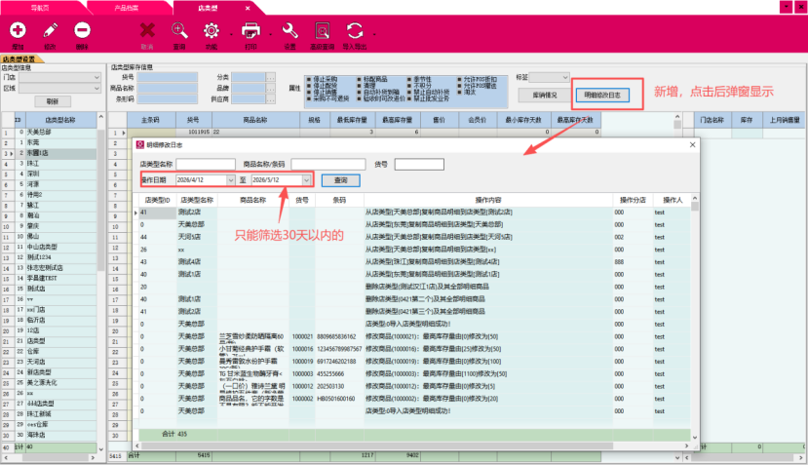This screenshot has height=465, width=808.
Task: Select the 店类型 tab
Action: (208, 8)
